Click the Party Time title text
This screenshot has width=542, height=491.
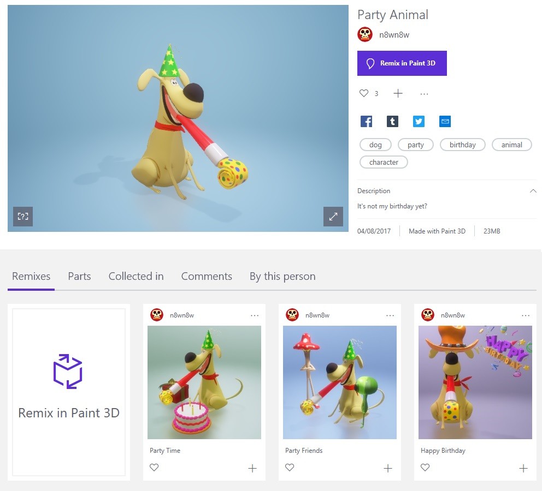(165, 451)
